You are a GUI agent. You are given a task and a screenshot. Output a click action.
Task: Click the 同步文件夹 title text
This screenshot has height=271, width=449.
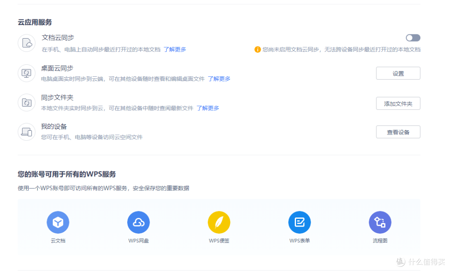pyautogui.click(x=57, y=98)
